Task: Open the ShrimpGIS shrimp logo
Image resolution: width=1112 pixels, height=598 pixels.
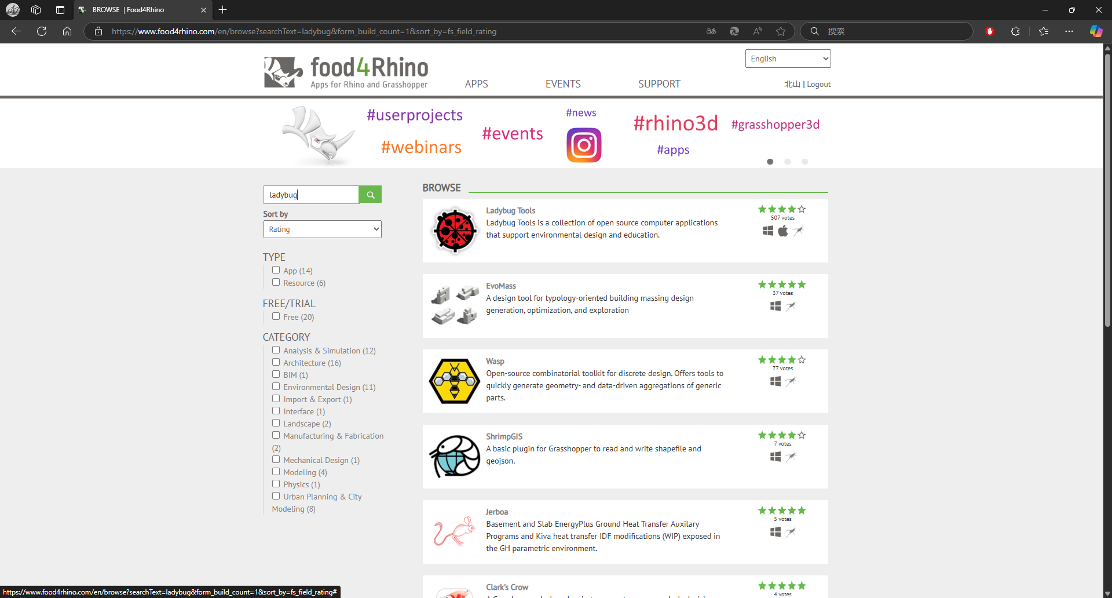Action: point(455,457)
